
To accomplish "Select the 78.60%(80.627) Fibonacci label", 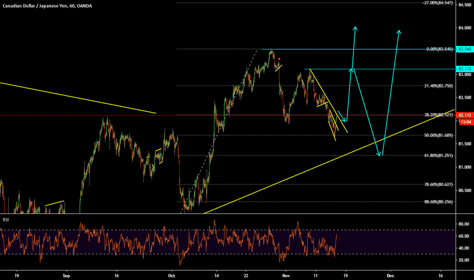I will 438,184.
